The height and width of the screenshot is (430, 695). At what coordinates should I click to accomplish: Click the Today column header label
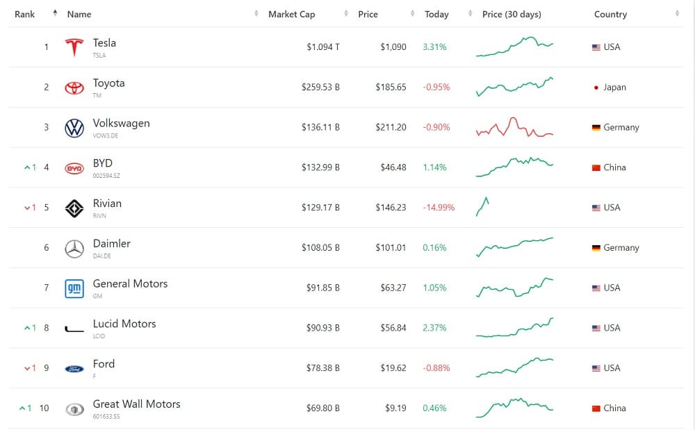coord(436,14)
